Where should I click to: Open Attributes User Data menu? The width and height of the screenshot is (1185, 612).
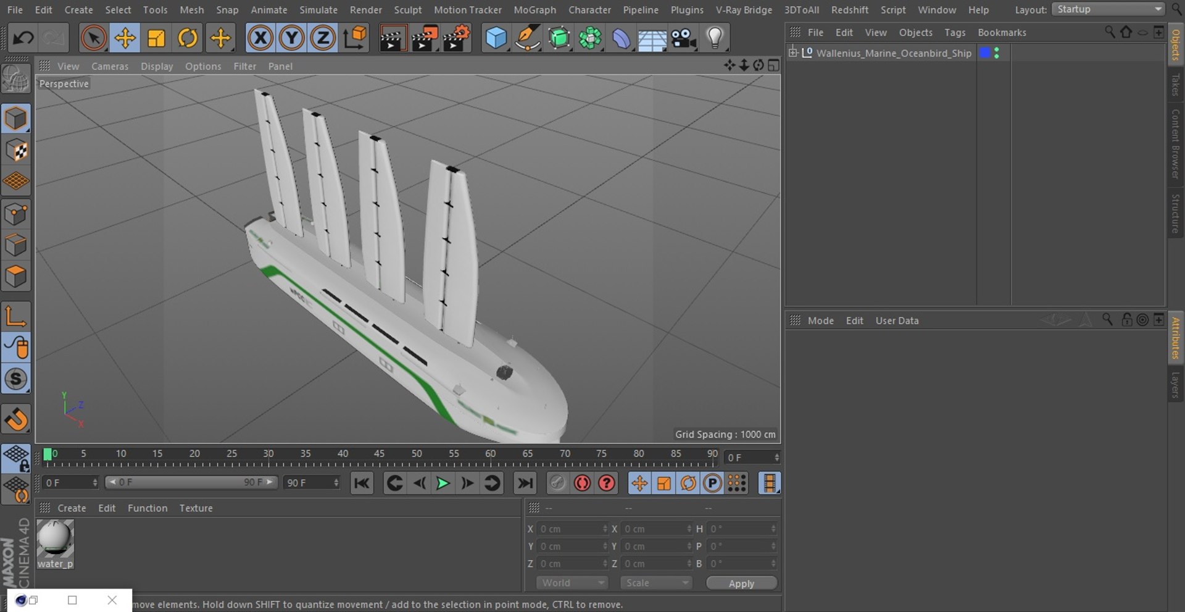coord(897,321)
